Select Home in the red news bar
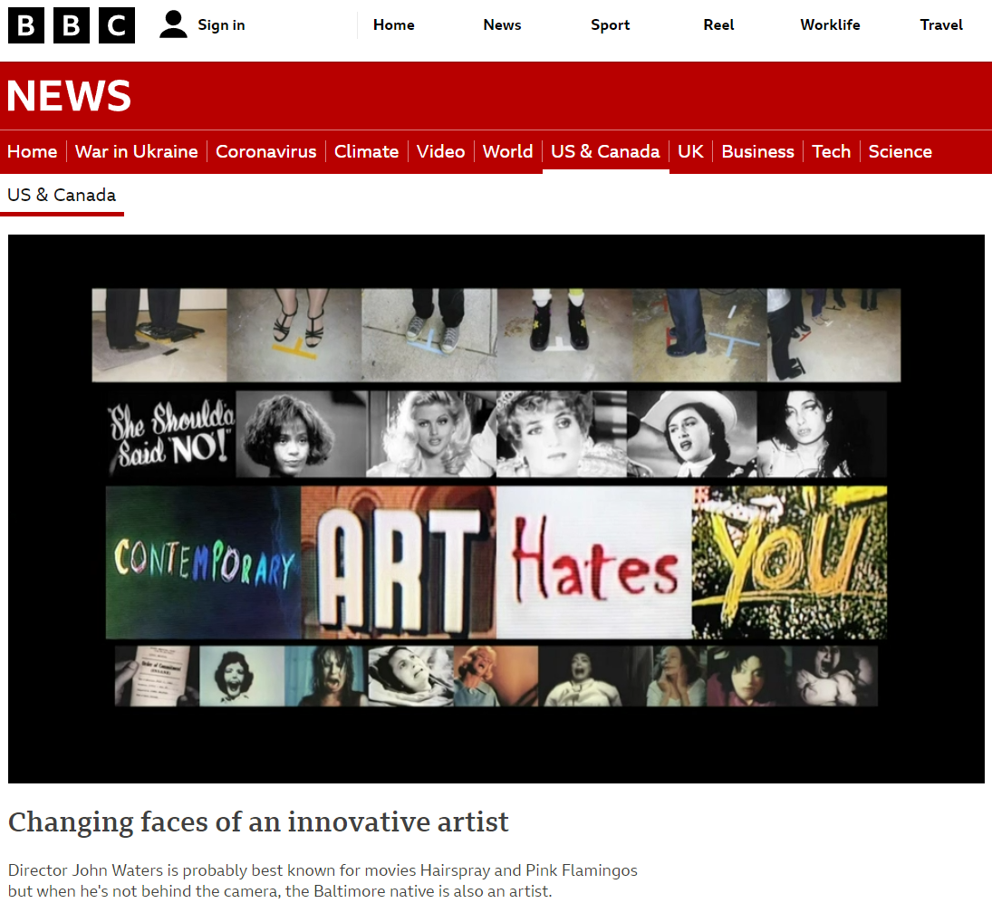This screenshot has height=903, width=992. click(33, 152)
